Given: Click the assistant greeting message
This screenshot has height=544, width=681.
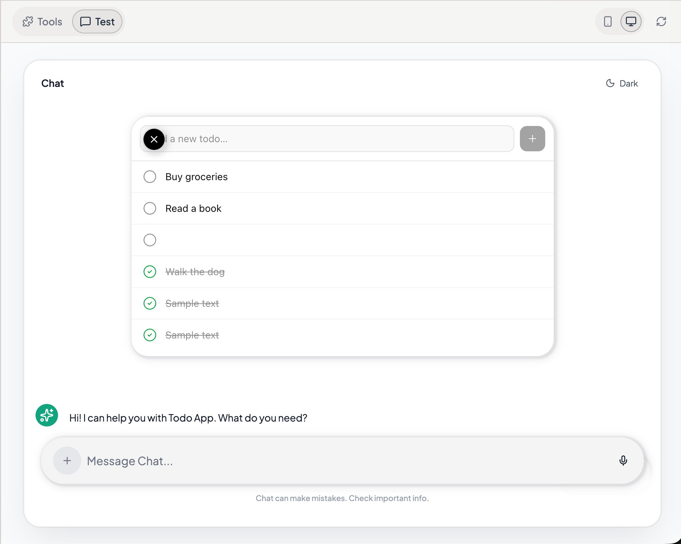Looking at the screenshot, I should [188, 418].
